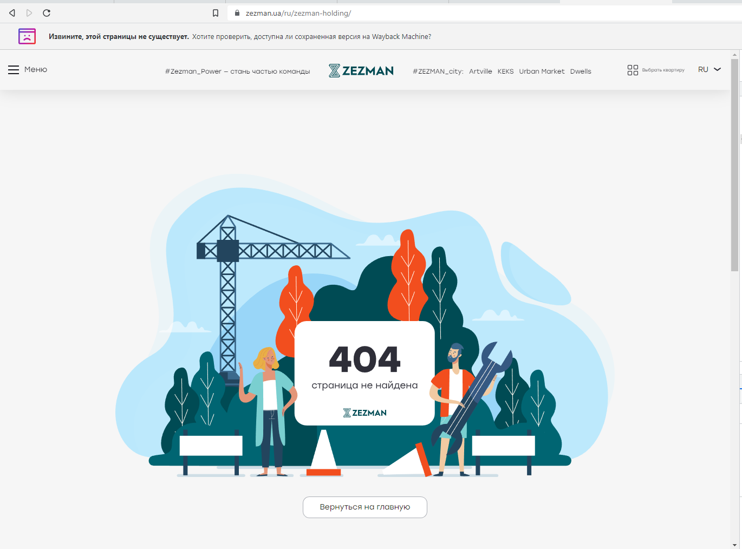Follow the #Zezman_Power team link

click(238, 71)
